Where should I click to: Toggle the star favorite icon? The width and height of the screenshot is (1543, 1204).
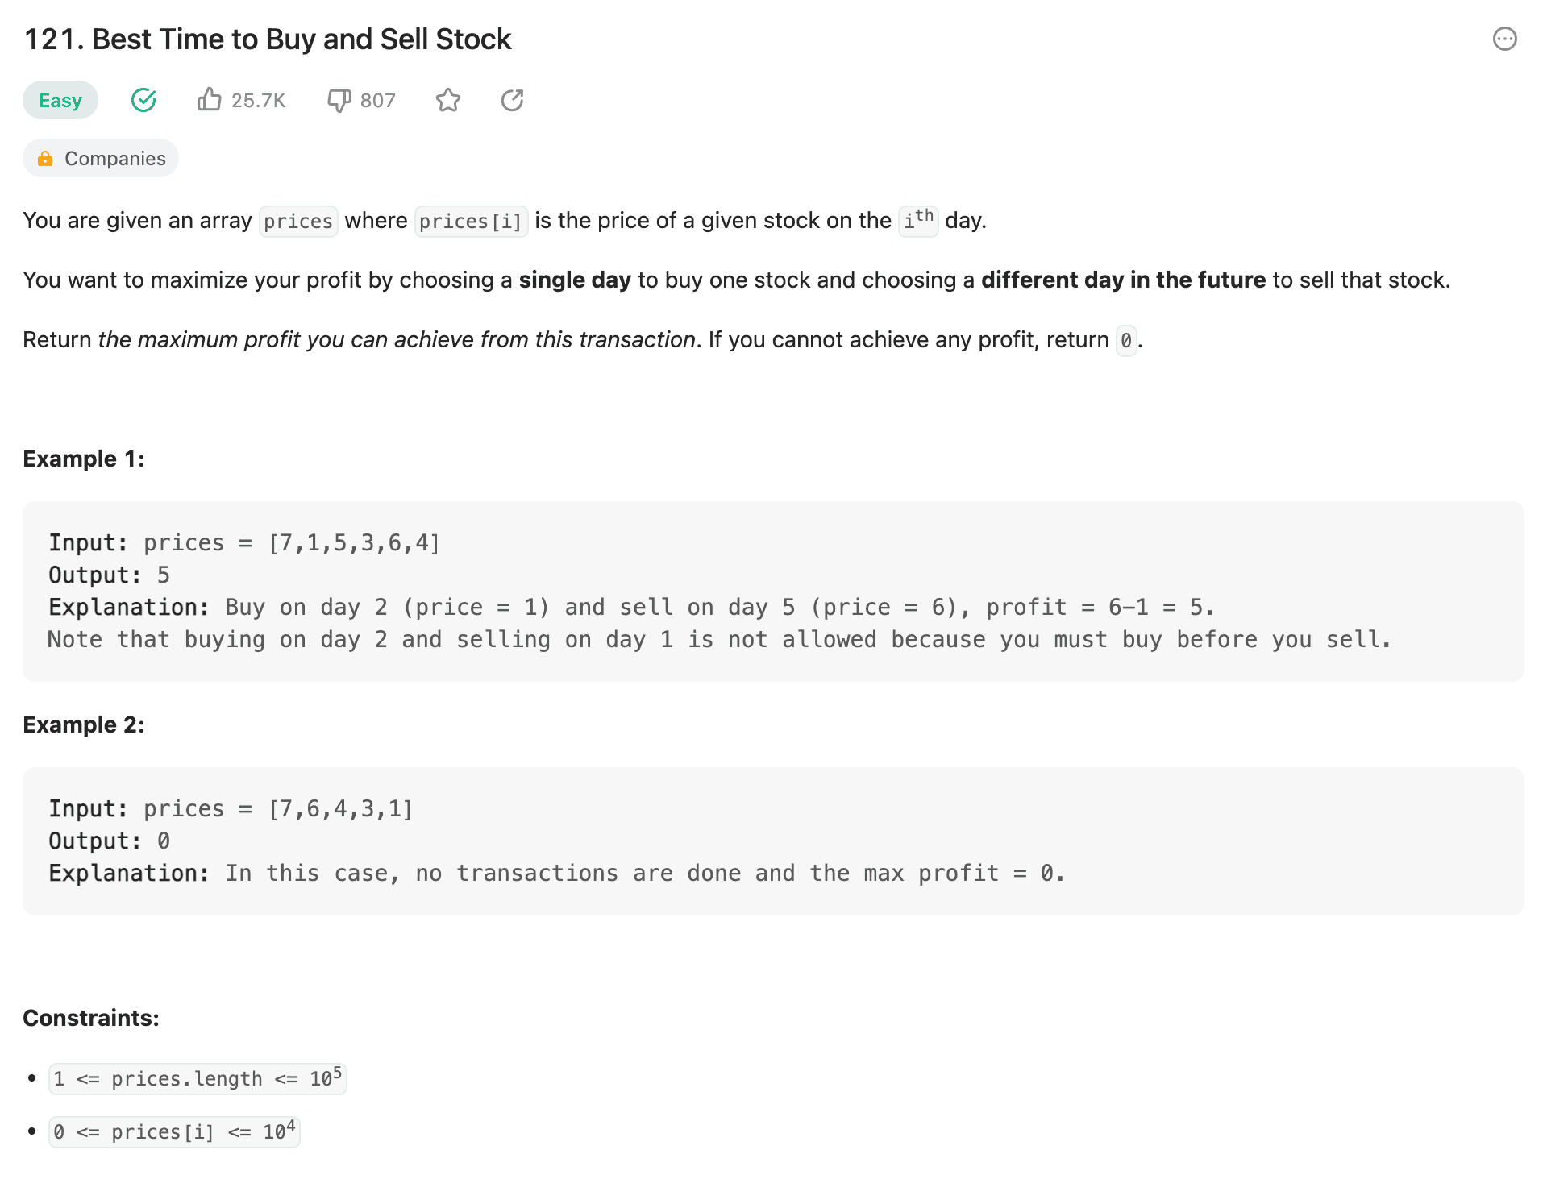click(x=448, y=100)
